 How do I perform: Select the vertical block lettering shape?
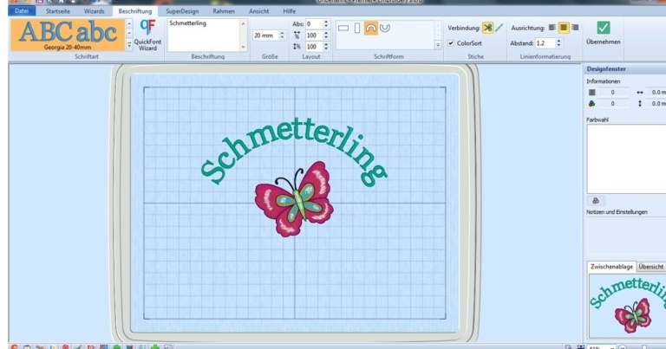click(357, 29)
